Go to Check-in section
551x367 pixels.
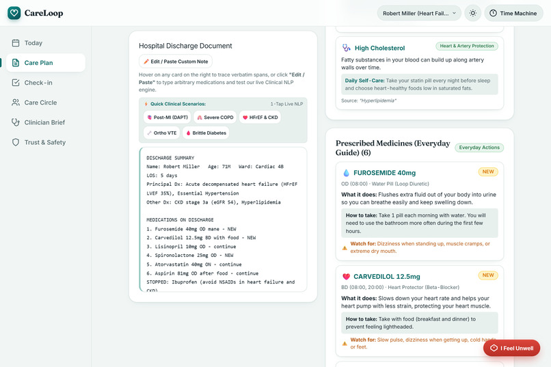(46, 83)
